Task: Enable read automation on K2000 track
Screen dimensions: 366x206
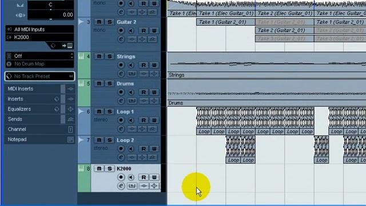Action: click(x=144, y=177)
